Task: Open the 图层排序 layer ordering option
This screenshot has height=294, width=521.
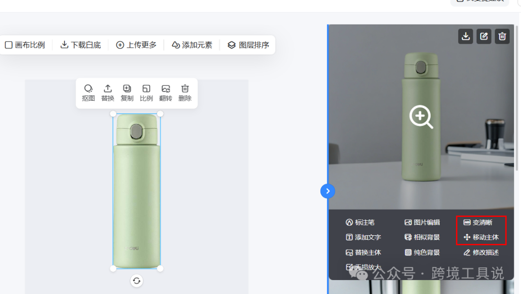Action: 247,45
